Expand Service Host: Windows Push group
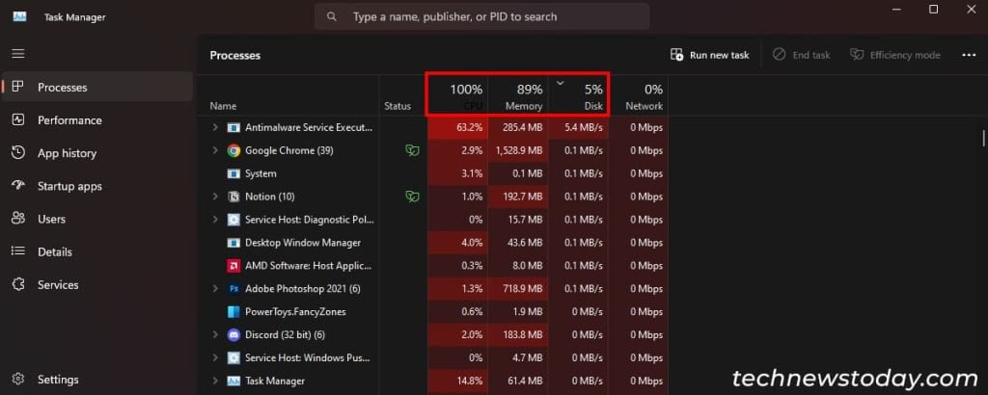 point(215,357)
